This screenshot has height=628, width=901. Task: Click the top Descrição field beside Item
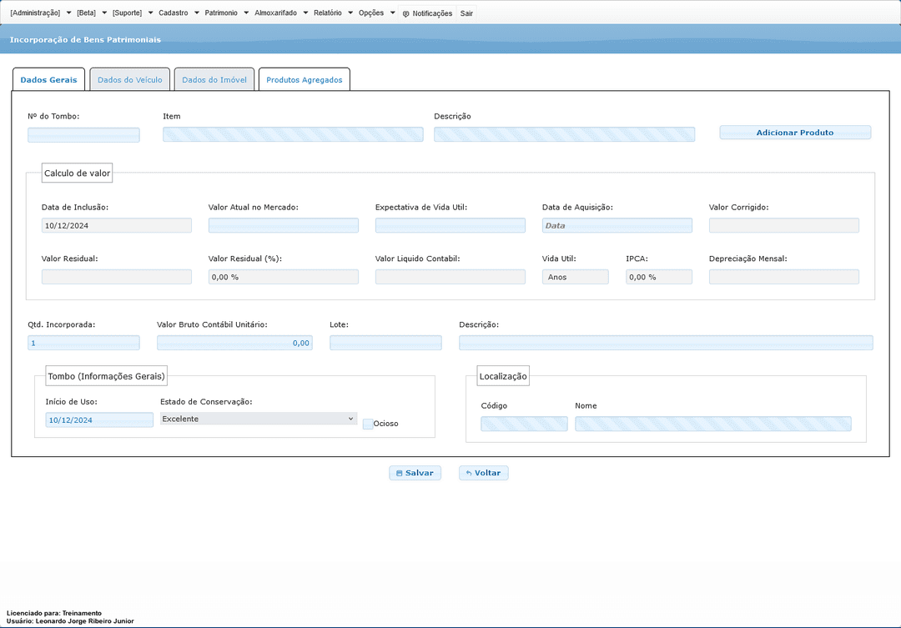pyautogui.click(x=564, y=135)
